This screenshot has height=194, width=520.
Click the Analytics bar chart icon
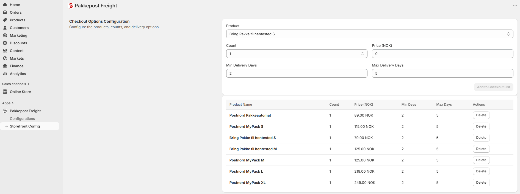5,74
